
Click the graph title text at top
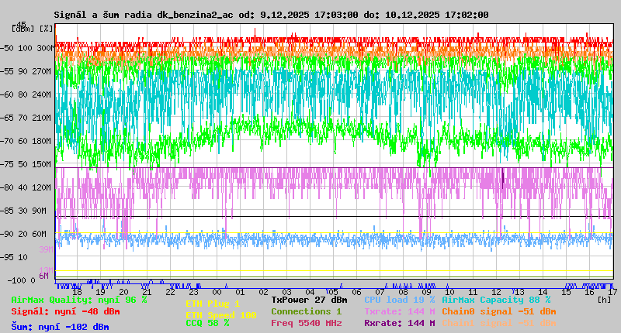point(271,15)
